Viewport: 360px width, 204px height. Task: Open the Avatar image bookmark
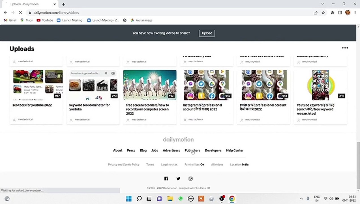pyautogui.click(x=141, y=20)
